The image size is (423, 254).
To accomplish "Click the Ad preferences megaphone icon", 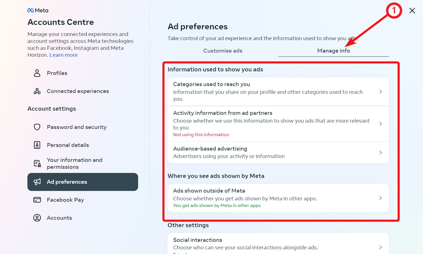I will tap(37, 182).
